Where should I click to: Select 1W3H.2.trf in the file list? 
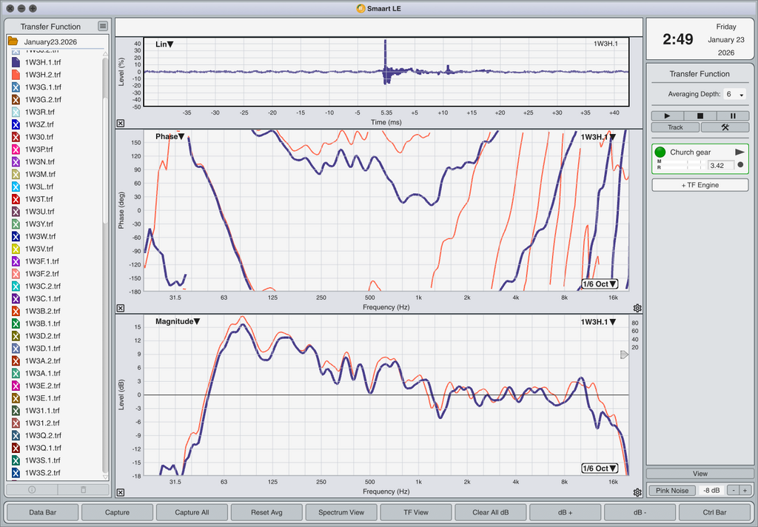(43, 75)
